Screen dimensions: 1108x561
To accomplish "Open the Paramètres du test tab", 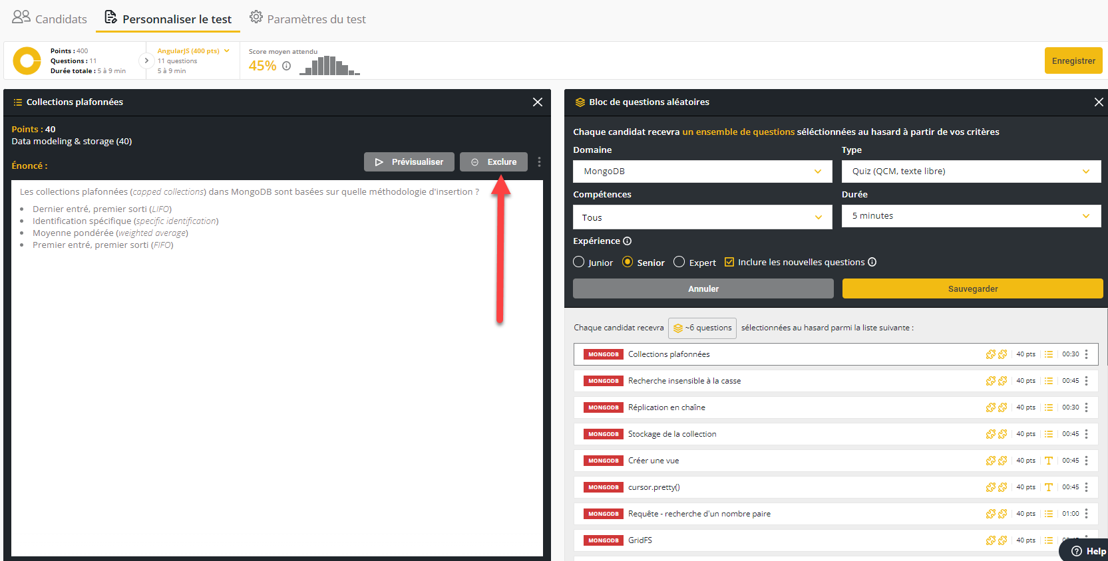I will click(x=307, y=19).
